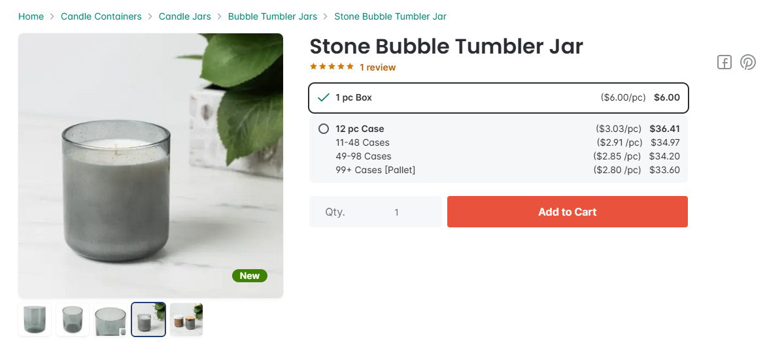
Task: Click the green New badge
Action: [x=250, y=276]
